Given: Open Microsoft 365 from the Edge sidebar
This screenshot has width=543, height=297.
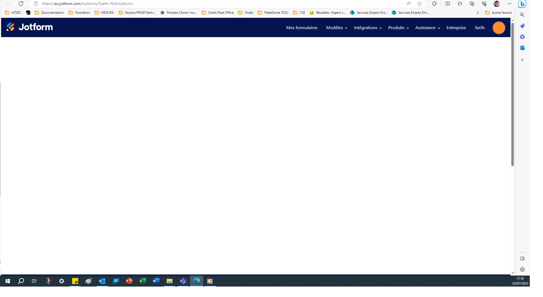Looking at the screenshot, I should point(522,37).
